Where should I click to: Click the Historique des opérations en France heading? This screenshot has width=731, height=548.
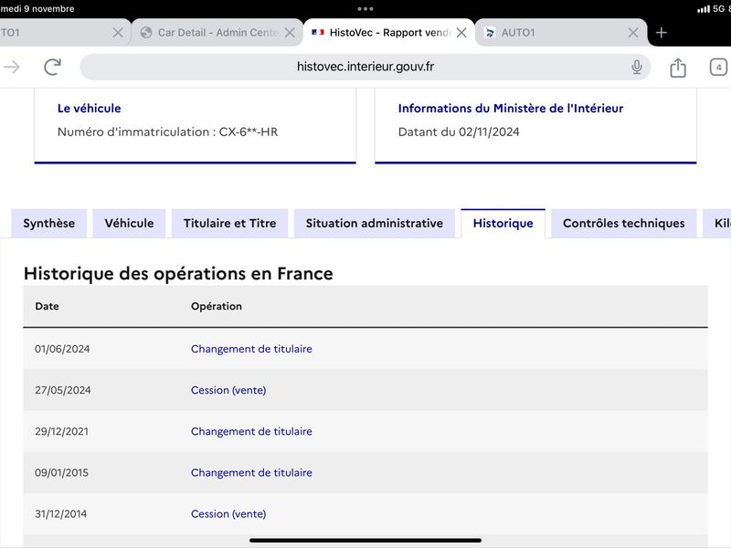178,273
